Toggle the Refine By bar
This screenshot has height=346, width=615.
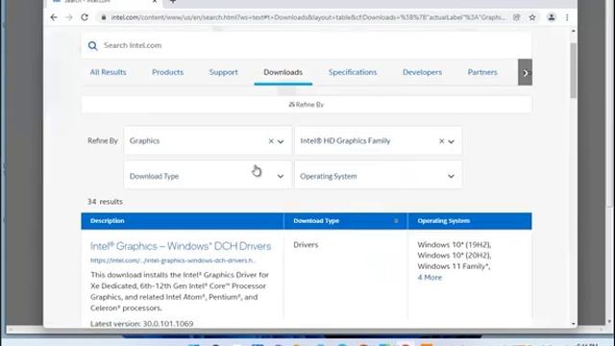click(x=307, y=105)
